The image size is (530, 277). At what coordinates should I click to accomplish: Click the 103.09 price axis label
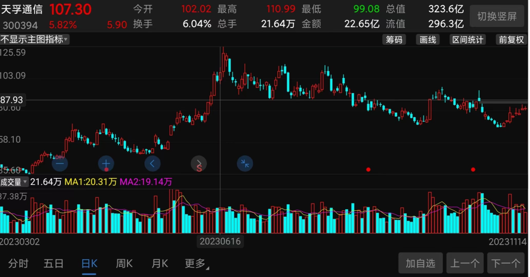(x=13, y=76)
